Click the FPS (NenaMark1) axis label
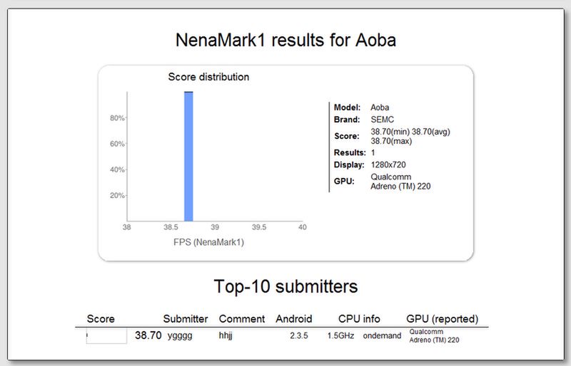This screenshot has height=366, width=571. click(x=208, y=241)
